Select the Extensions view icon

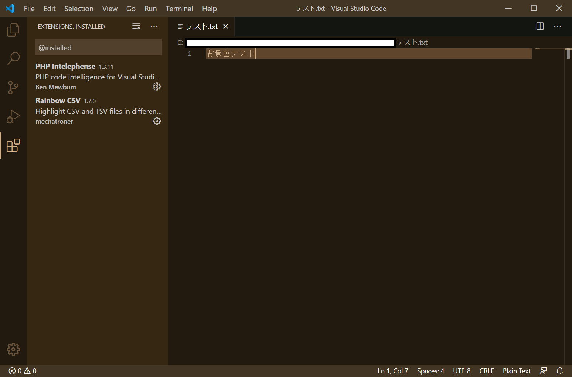[x=13, y=145]
